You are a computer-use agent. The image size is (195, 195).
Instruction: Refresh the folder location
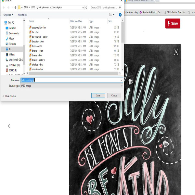point(86,7)
